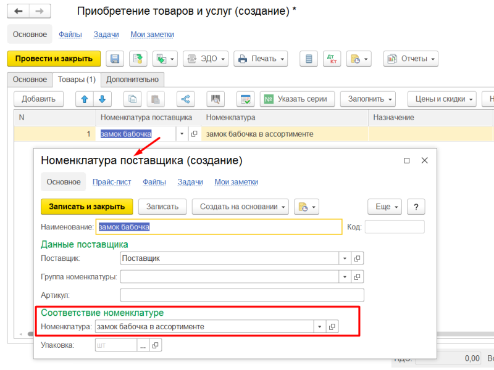
Task: Open barcode scanner search icon
Action: pyautogui.click(x=216, y=99)
